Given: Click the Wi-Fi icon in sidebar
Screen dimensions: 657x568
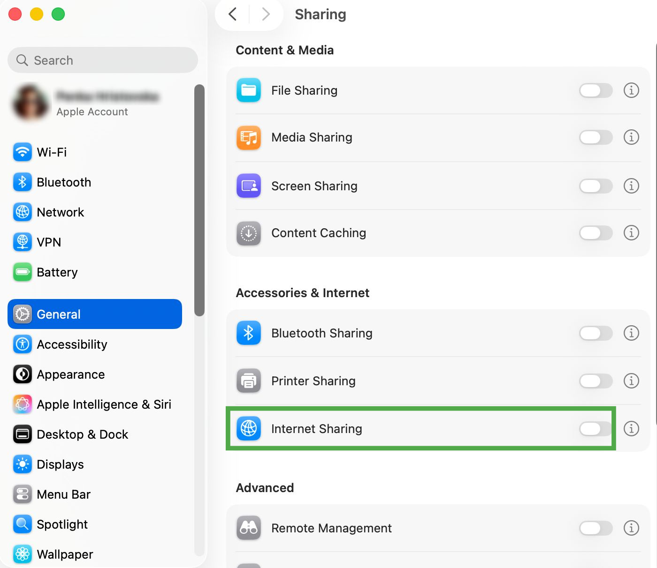Looking at the screenshot, I should click(23, 152).
